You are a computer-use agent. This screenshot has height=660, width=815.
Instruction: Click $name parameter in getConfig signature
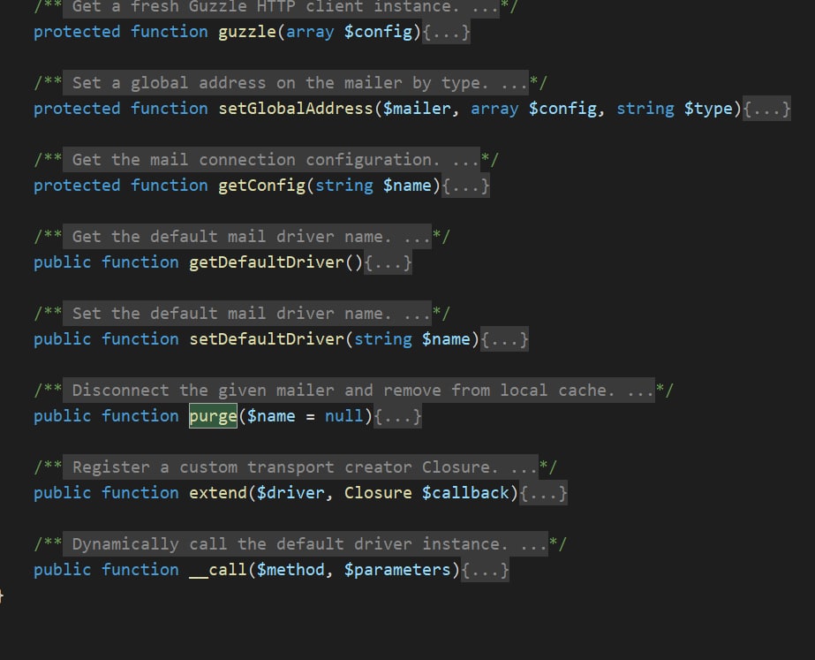click(408, 186)
